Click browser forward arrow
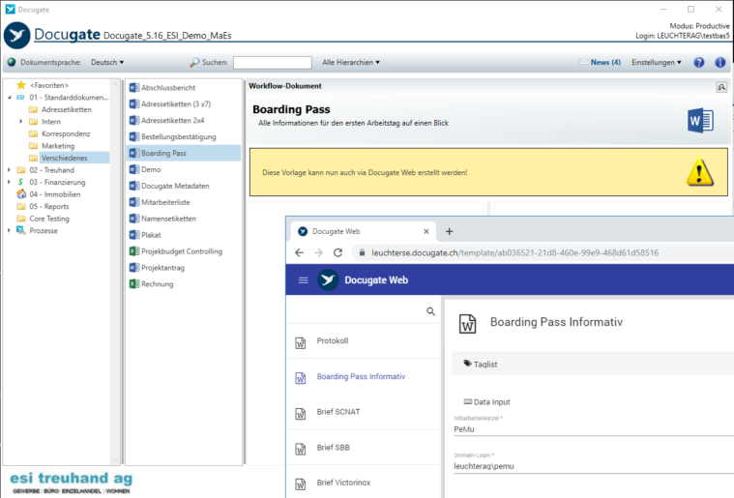734x498 pixels. click(x=318, y=252)
